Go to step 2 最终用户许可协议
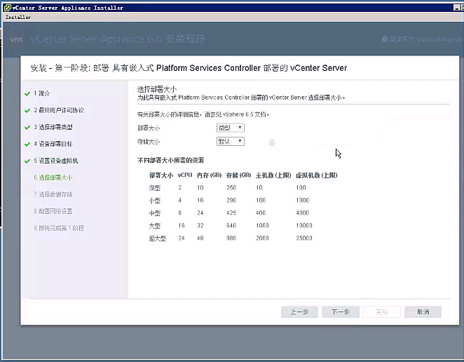This screenshot has height=362, width=464. (59, 110)
